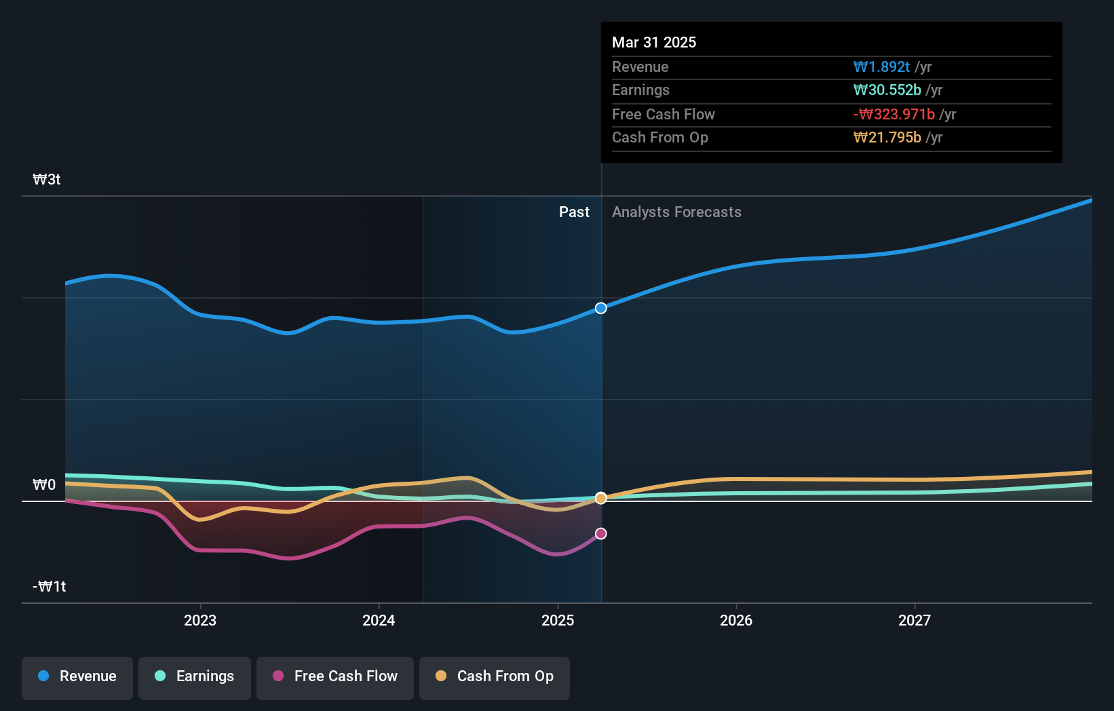The image size is (1114, 711).
Task: Toggle the Cash From Op legend button
Action: [x=495, y=678]
